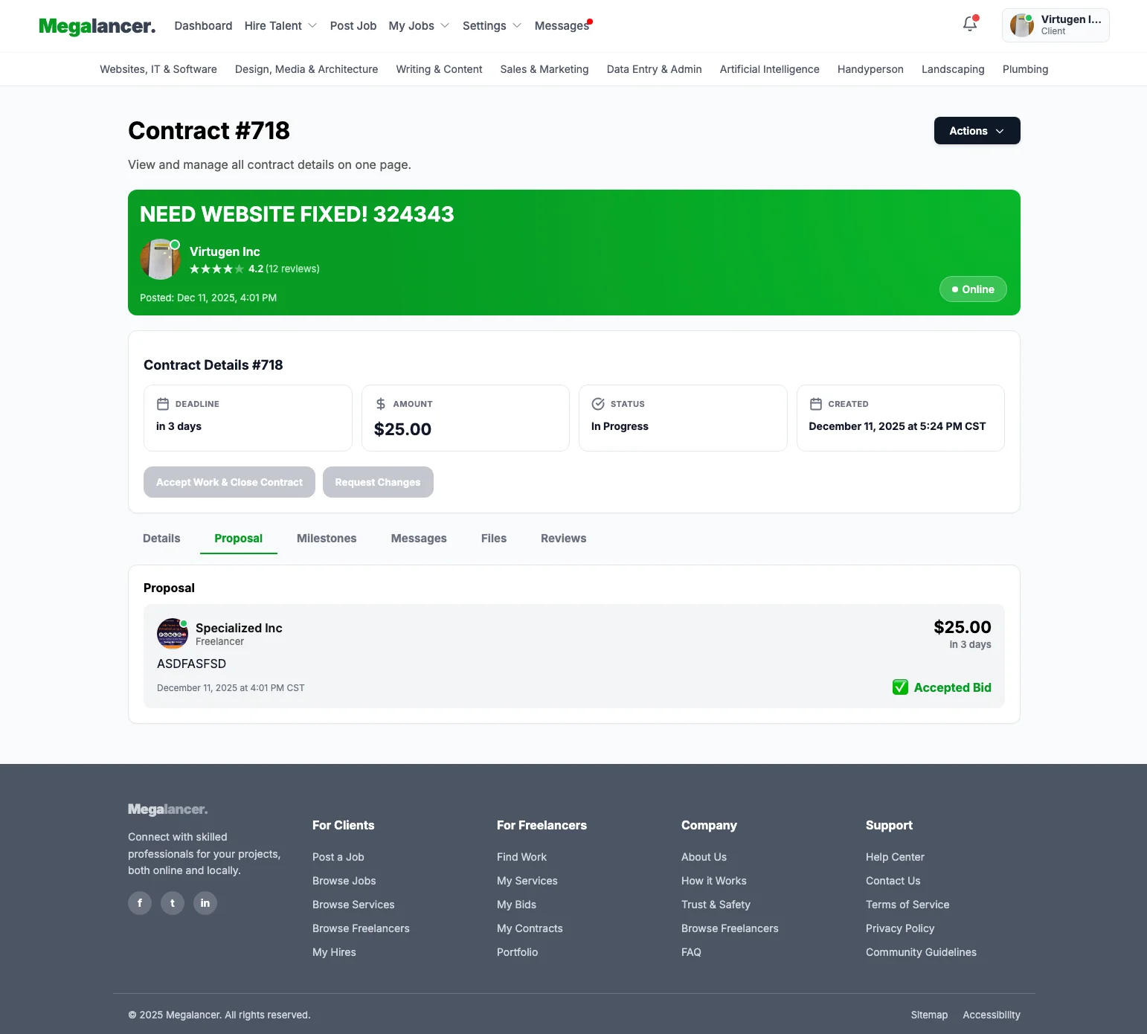The height and width of the screenshot is (1034, 1147).
Task: Click the Facebook icon in footer
Action: (140, 903)
